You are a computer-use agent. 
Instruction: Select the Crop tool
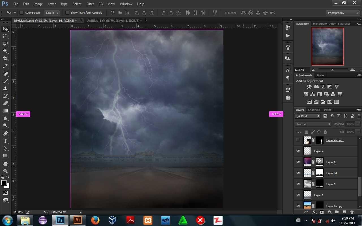[x=5, y=58]
